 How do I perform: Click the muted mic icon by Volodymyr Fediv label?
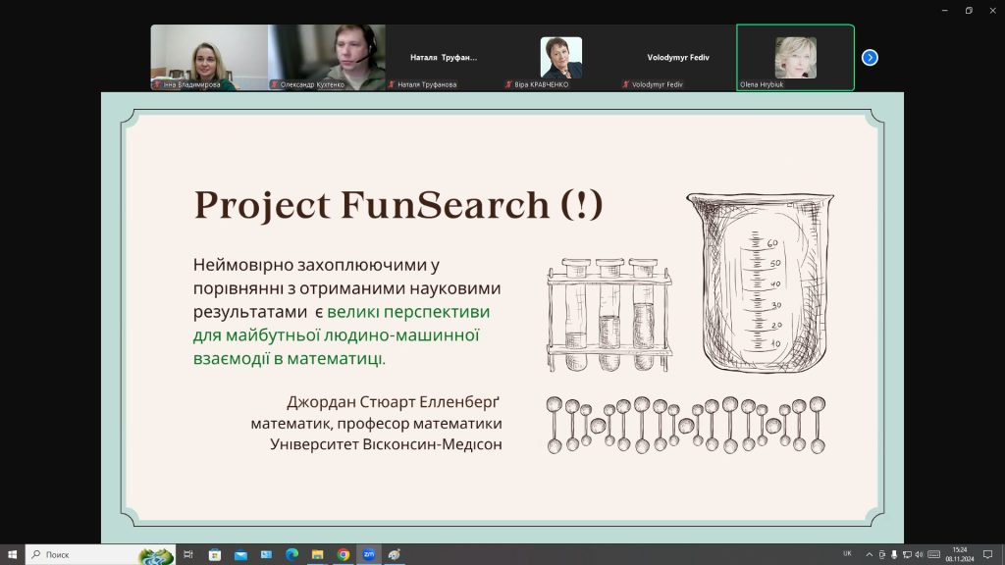(x=625, y=84)
